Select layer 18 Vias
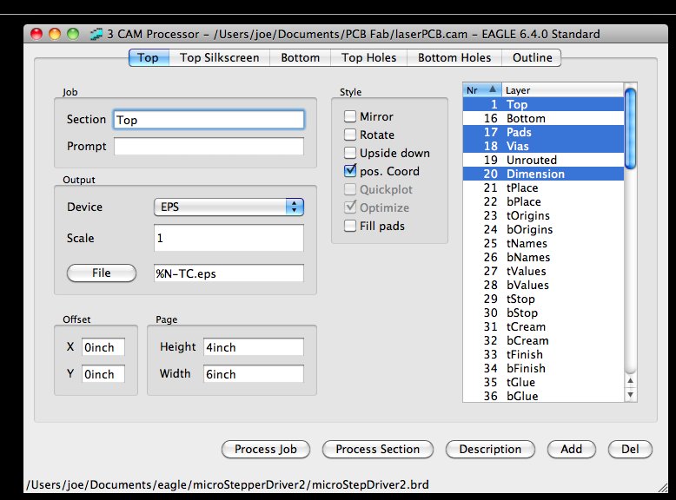This screenshot has height=500, width=676. [x=543, y=146]
